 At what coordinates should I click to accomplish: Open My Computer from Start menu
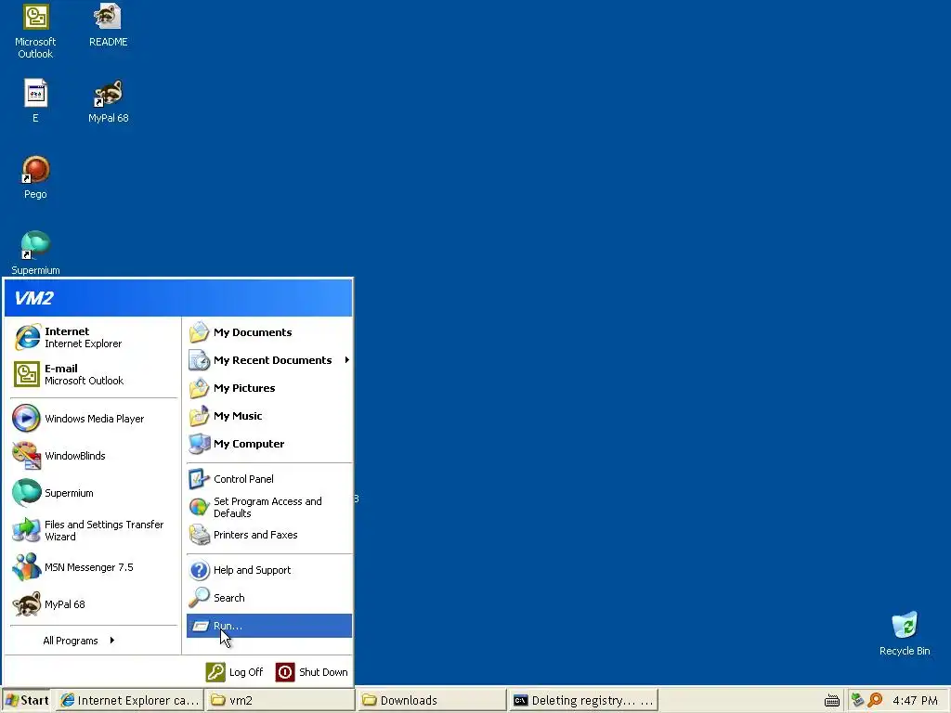(269, 444)
